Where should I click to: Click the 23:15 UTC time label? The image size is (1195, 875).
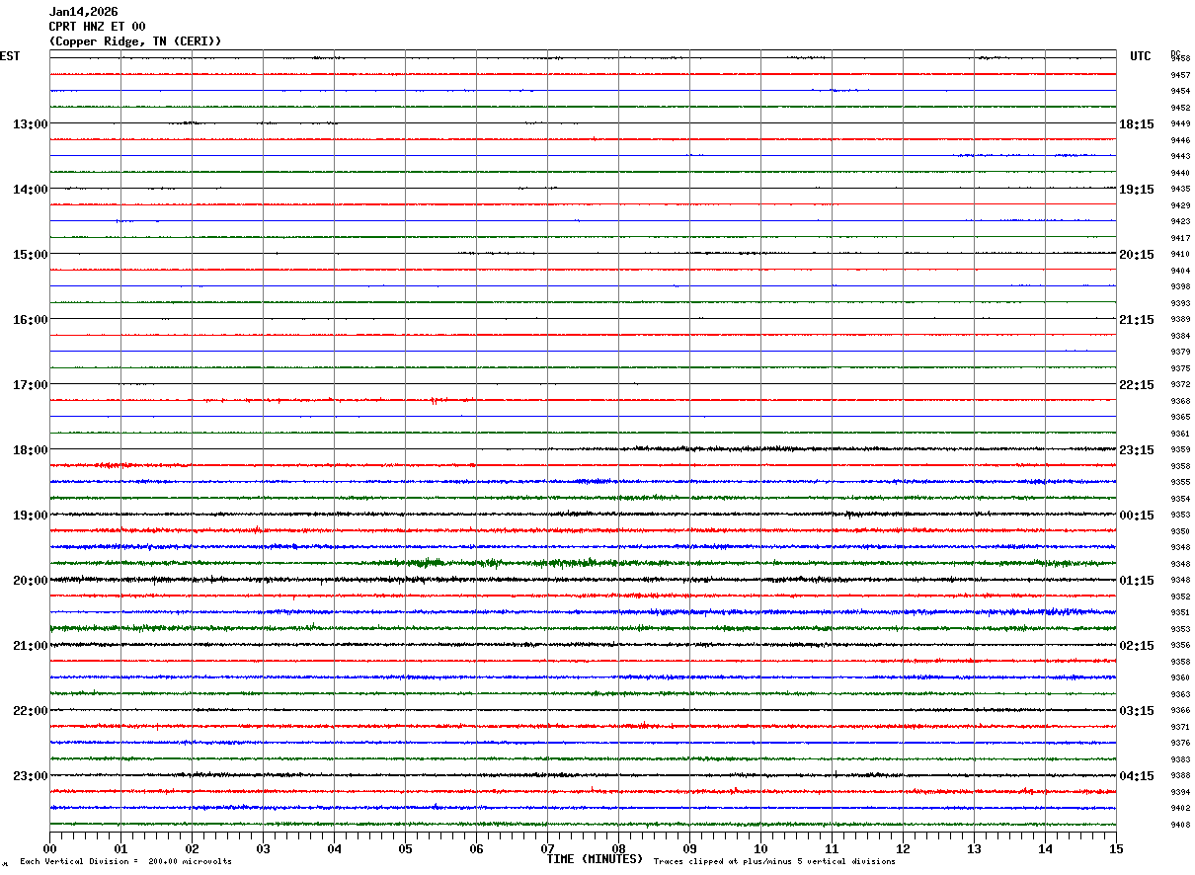coord(1137,450)
